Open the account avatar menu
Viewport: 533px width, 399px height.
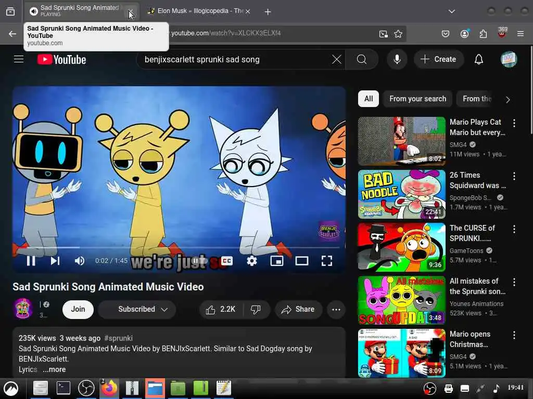click(509, 59)
